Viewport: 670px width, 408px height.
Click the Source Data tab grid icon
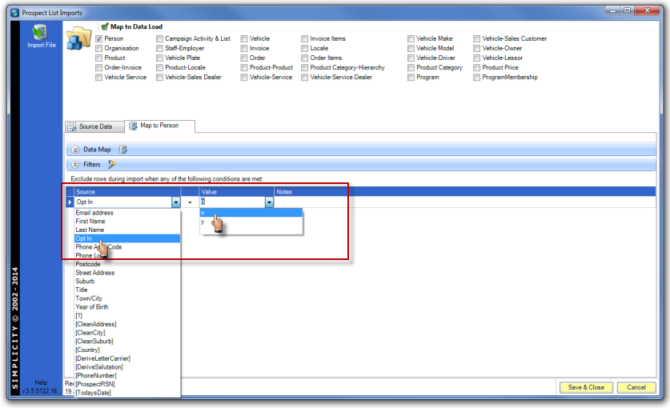[72, 127]
